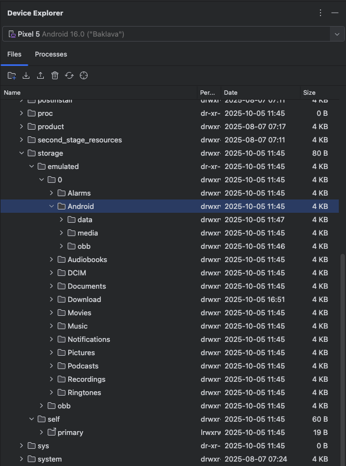Click the New Directory folder icon
Viewport: 346px width, 466px height.
click(12, 75)
